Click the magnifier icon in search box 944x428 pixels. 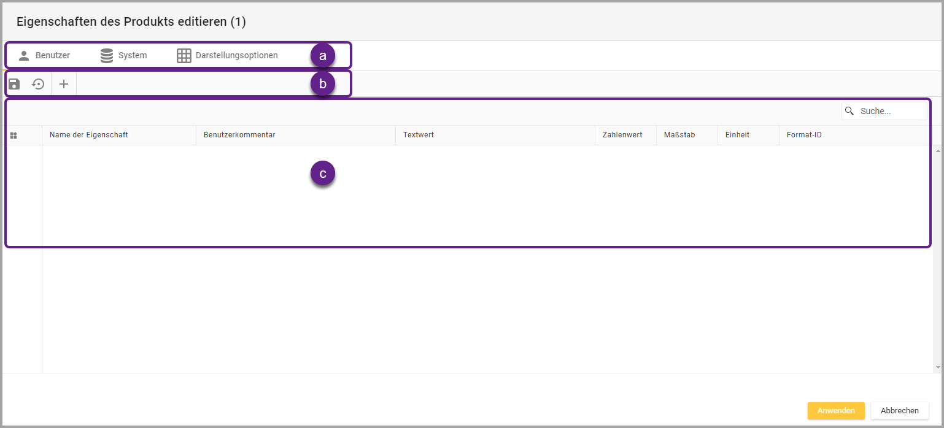pyautogui.click(x=849, y=111)
